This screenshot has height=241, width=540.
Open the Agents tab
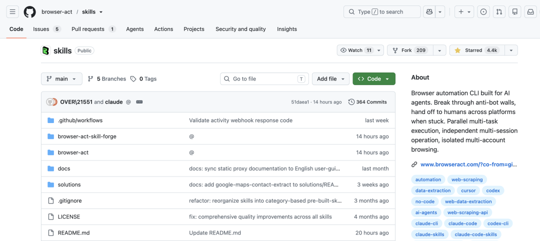pyautogui.click(x=135, y=29)
